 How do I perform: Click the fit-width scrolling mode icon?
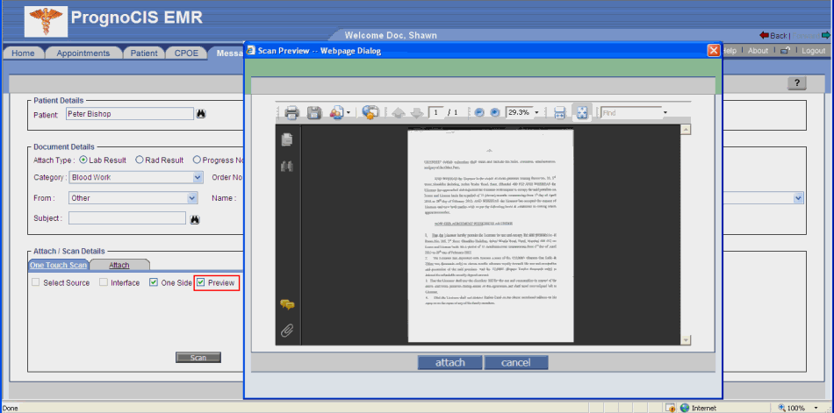coord(559,113)
